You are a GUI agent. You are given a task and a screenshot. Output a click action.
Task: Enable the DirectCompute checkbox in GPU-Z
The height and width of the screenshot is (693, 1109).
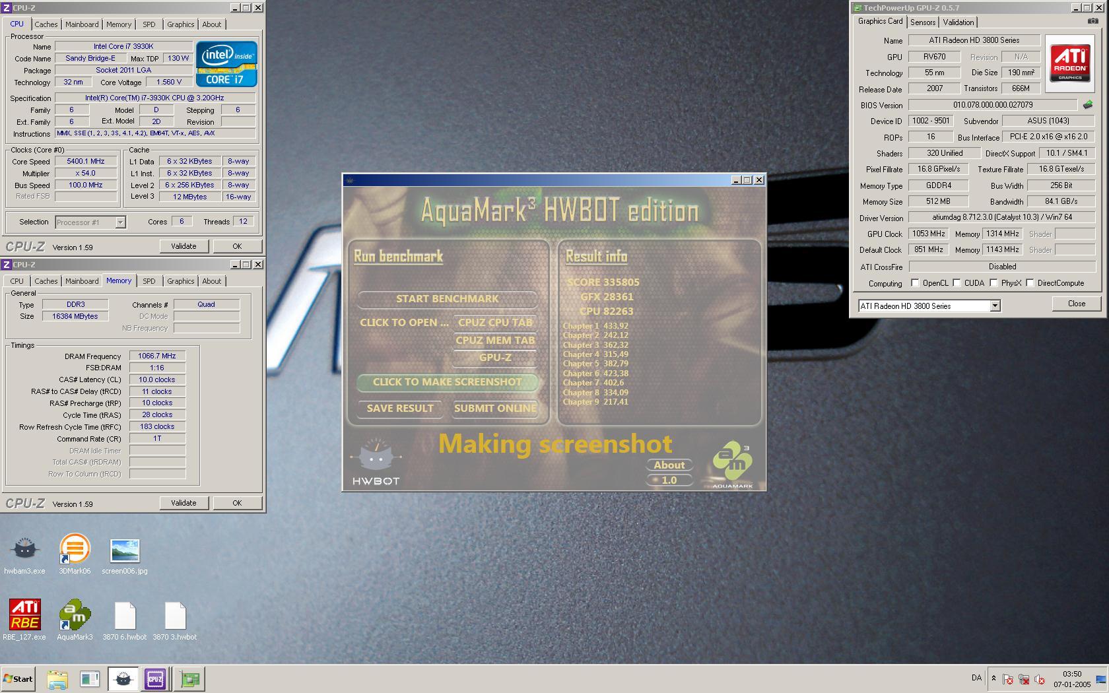coord(1030,283)
